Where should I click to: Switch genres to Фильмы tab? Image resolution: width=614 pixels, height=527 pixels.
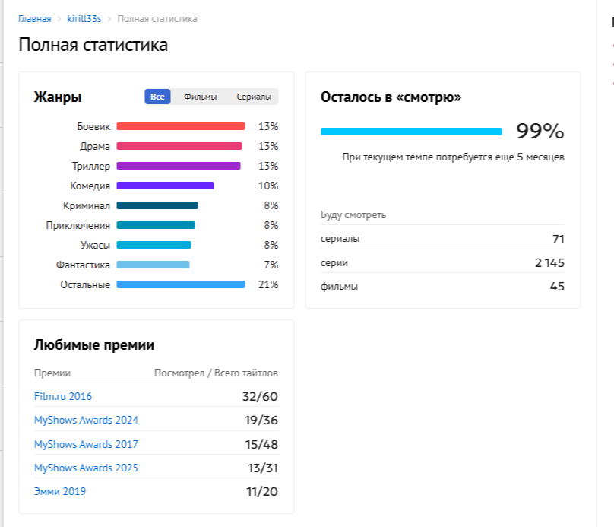[200, 97]
